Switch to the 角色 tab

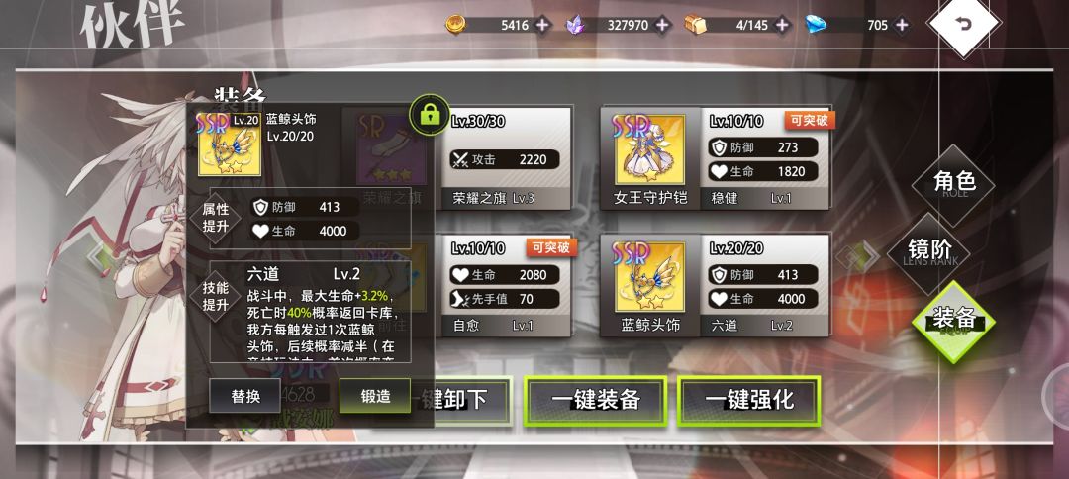point(954,182)
